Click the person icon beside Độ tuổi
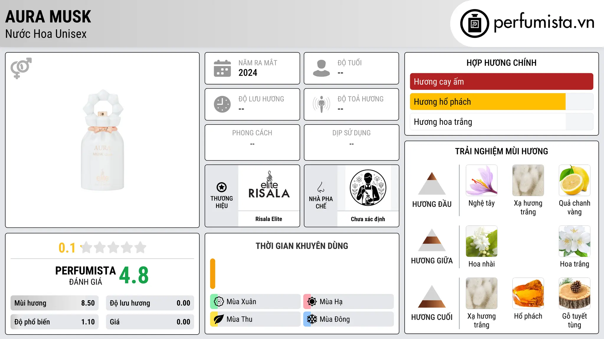 click(x=321, y=68)
